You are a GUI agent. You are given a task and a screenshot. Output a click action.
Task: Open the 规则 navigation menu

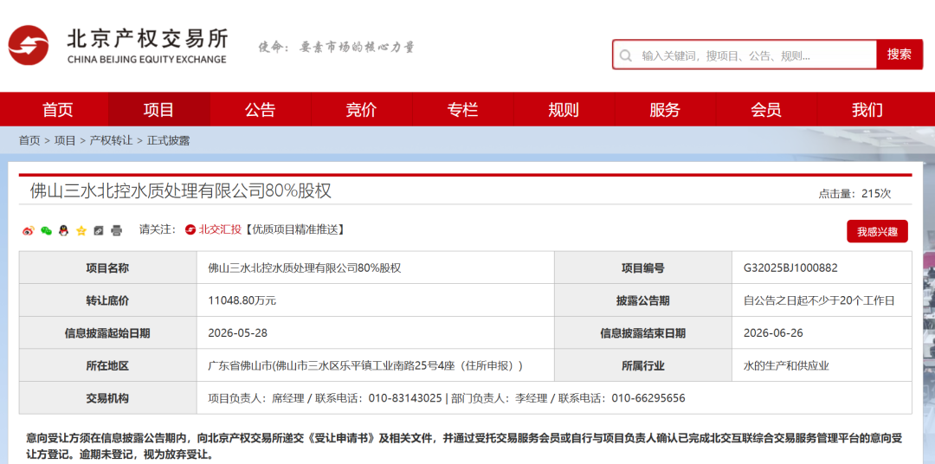(x=564, y=110)
